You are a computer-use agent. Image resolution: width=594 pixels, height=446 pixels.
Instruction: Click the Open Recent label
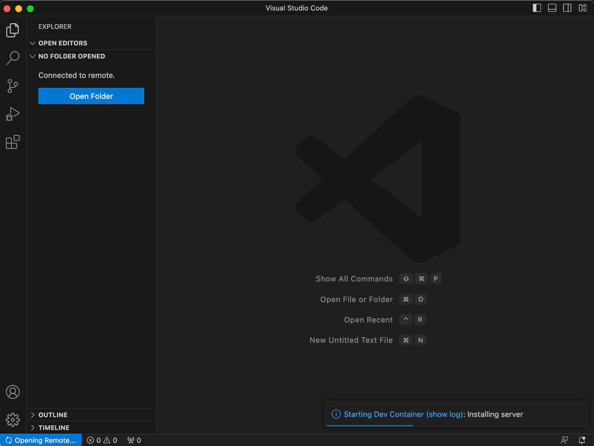[x=368, y=320]
